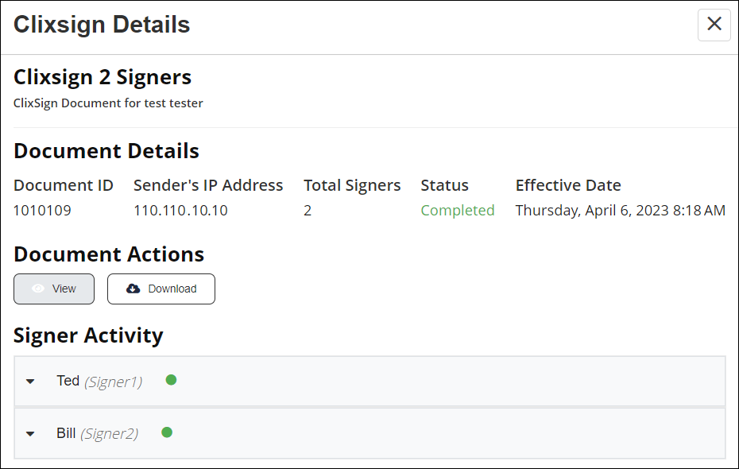Click the Document Actions heading
Image resolution: width=739 pixels, height=469 pixels.
(109, 254)
